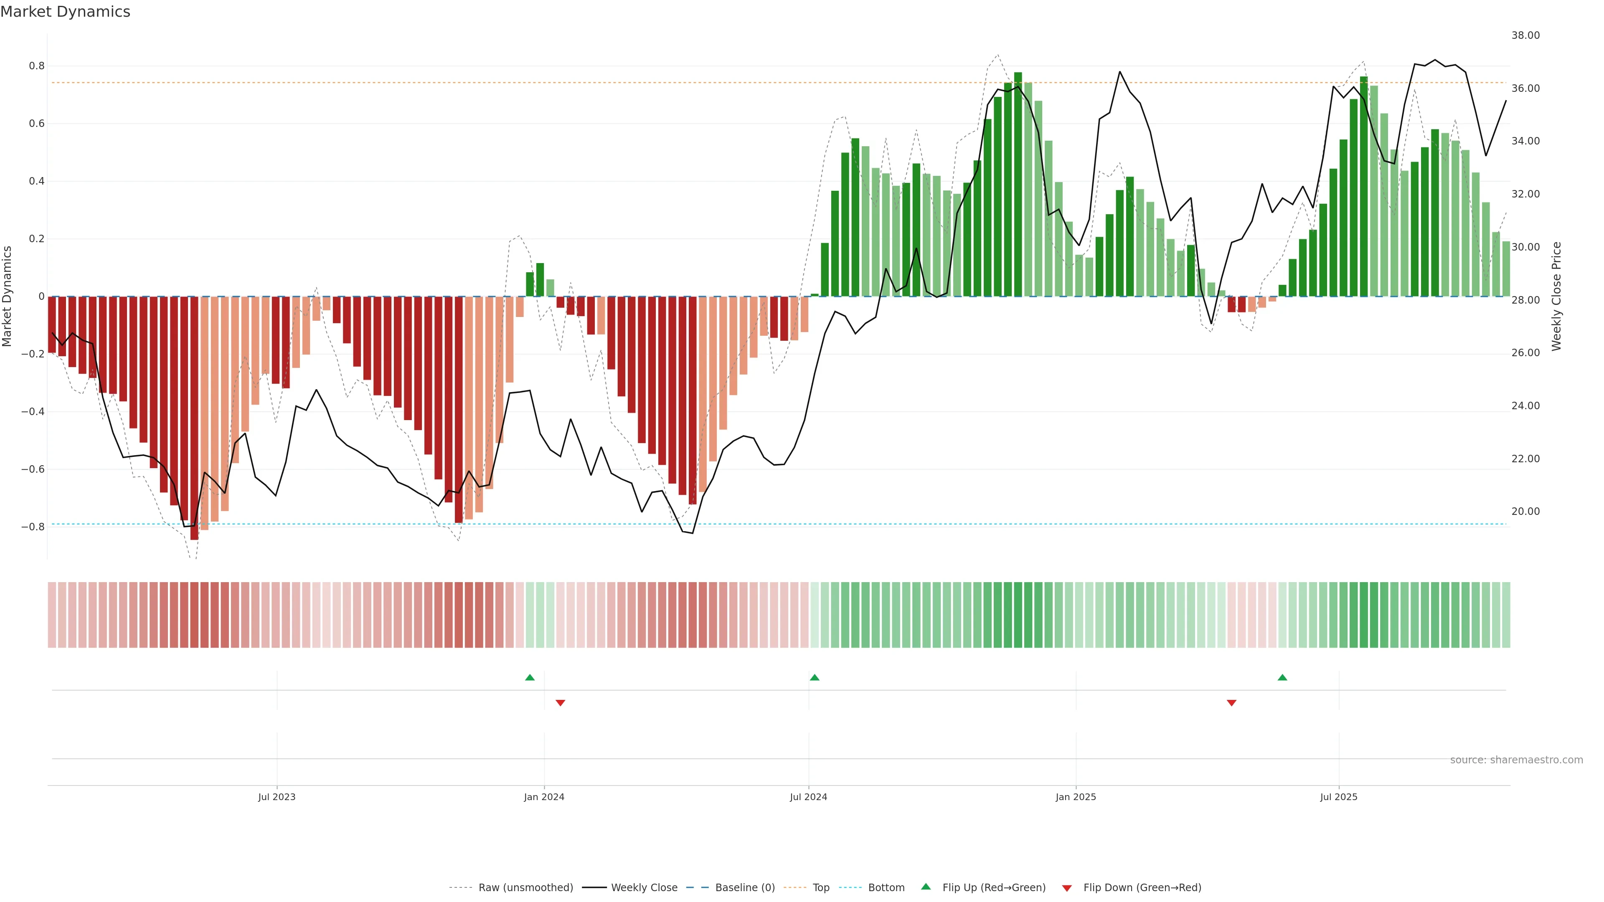1604x902 pixels.
Task: Click the red triangle icon in the legend
Action: [1067, 888]
